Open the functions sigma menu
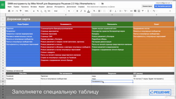The width and height of the screenshot is (176, 99). pyautogui.click(x=148, y=11)
